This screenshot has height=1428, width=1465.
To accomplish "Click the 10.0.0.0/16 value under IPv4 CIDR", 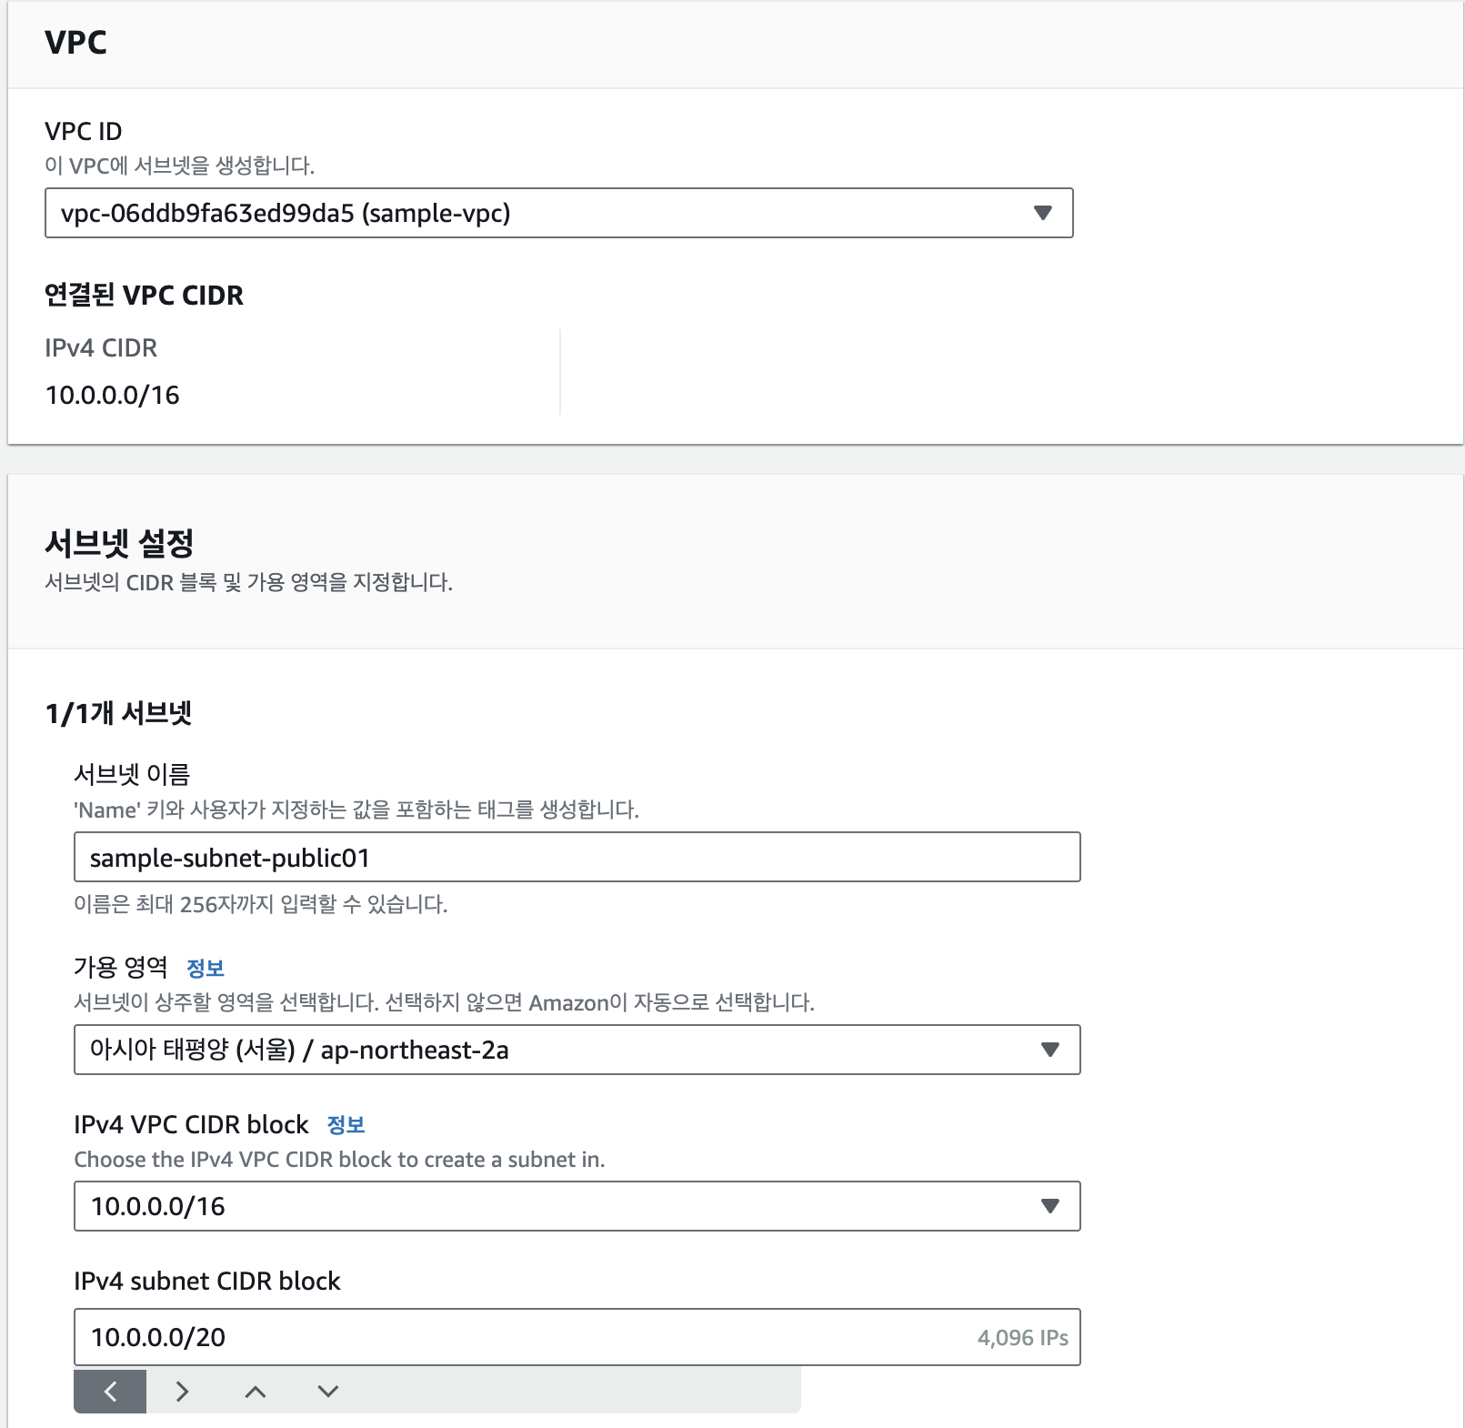I will [x=113, y=396].
